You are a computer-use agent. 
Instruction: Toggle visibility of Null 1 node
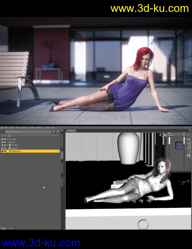pyautogui.click(x=2, y=142)
